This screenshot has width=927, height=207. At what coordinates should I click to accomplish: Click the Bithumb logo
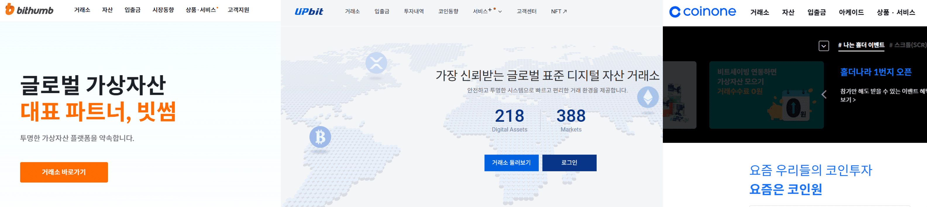tap(29, 10)
